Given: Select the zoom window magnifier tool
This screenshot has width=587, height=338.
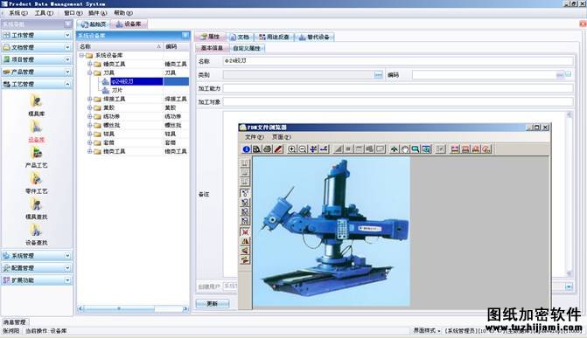Looking at the screenshot, I should 416,149.
